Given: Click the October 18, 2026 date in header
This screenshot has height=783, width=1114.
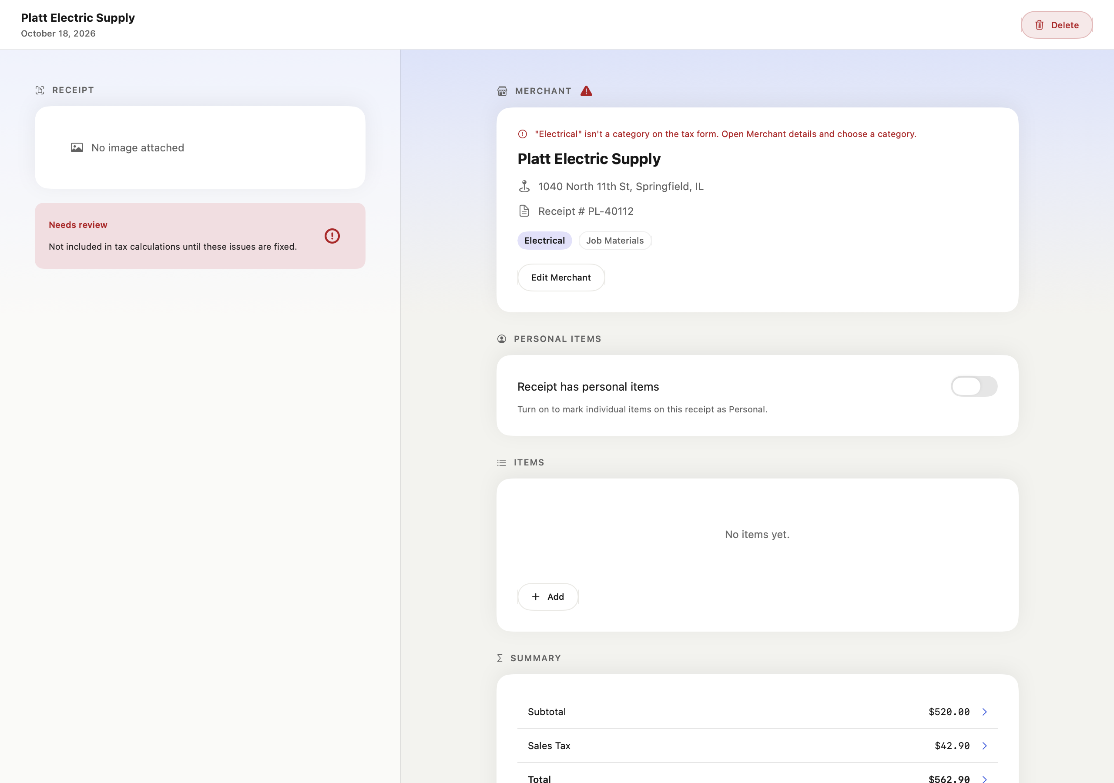Looking at the screenshot, I should pos(58,33).
